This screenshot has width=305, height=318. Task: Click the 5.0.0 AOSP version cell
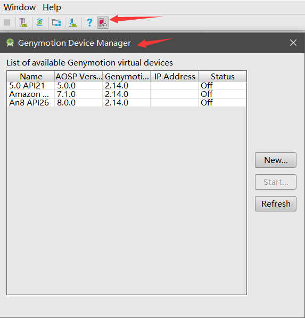pyautogui.click(x=79, y=86)
